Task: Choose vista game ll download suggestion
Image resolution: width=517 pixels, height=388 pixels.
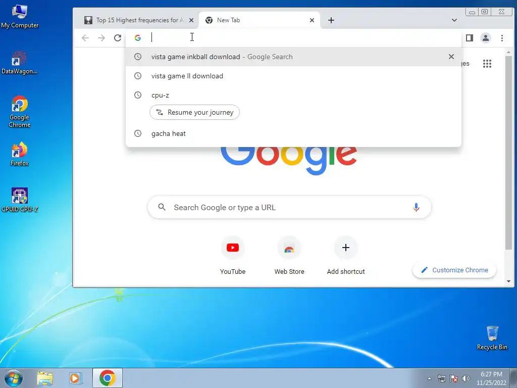Action: click(293, 76)
